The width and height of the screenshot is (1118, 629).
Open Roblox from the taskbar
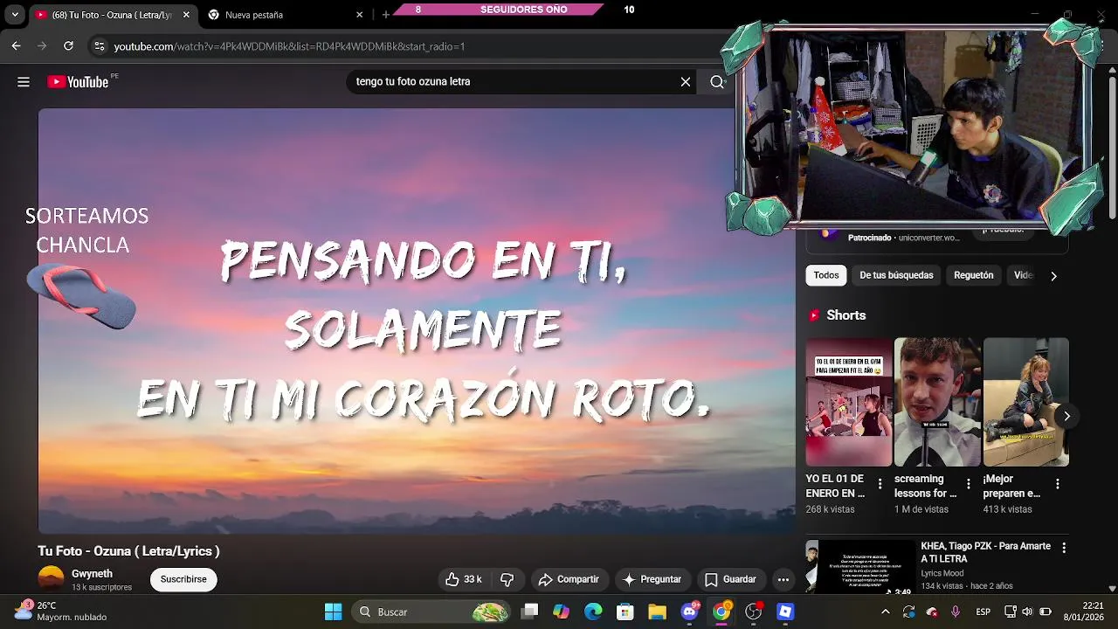point(785,612)
